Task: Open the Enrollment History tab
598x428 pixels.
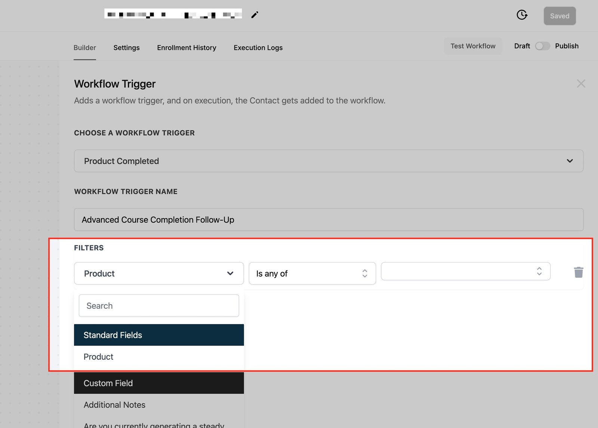Action: coord(187,48)
